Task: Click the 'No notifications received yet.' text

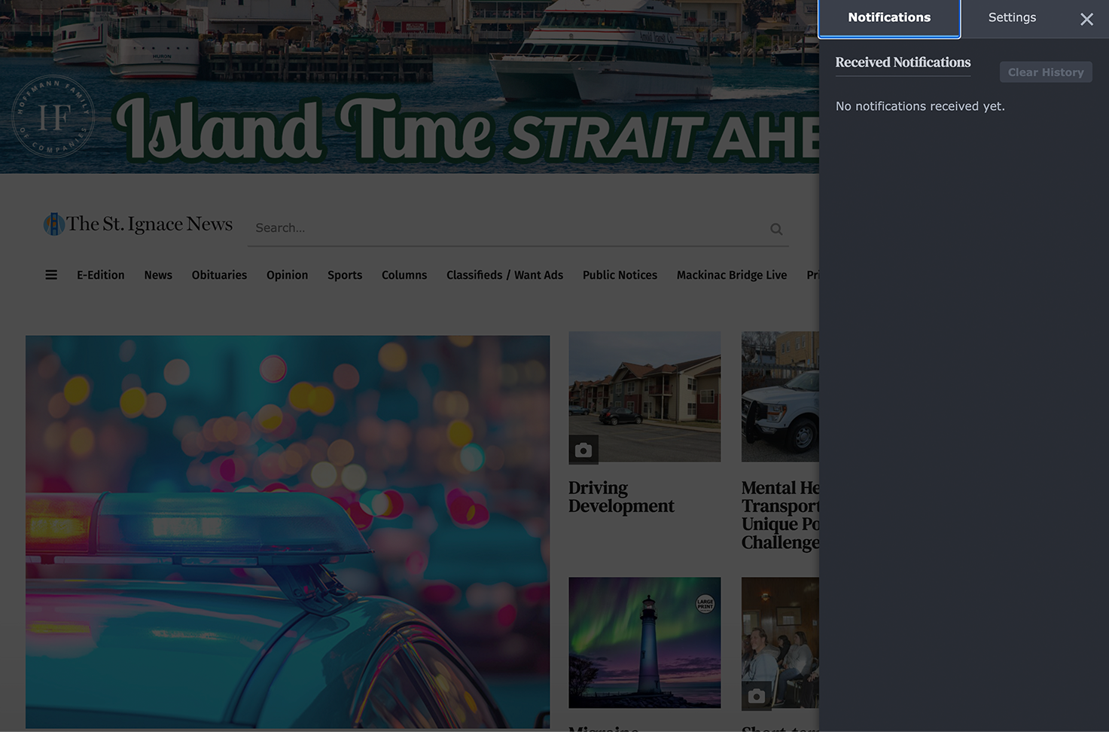Action: 920,106
